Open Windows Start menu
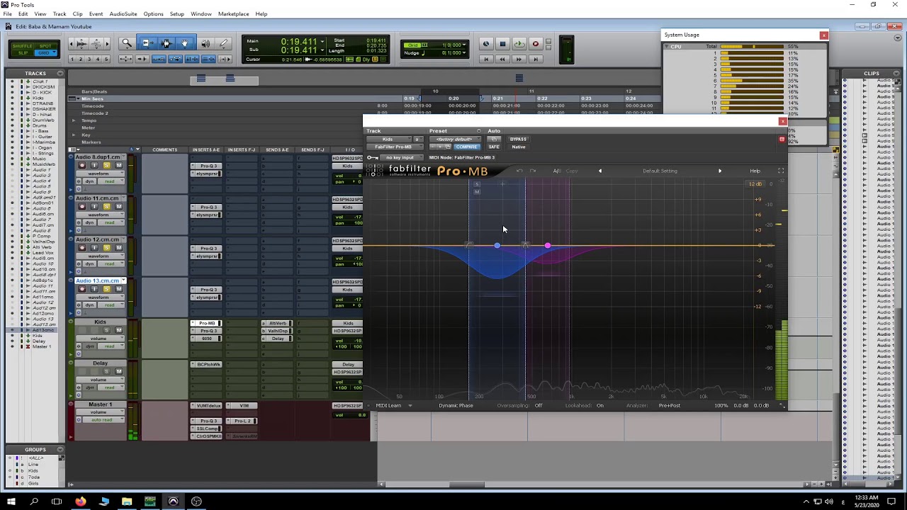This screenshot has height=510, width=907. [x=11, y=501]
